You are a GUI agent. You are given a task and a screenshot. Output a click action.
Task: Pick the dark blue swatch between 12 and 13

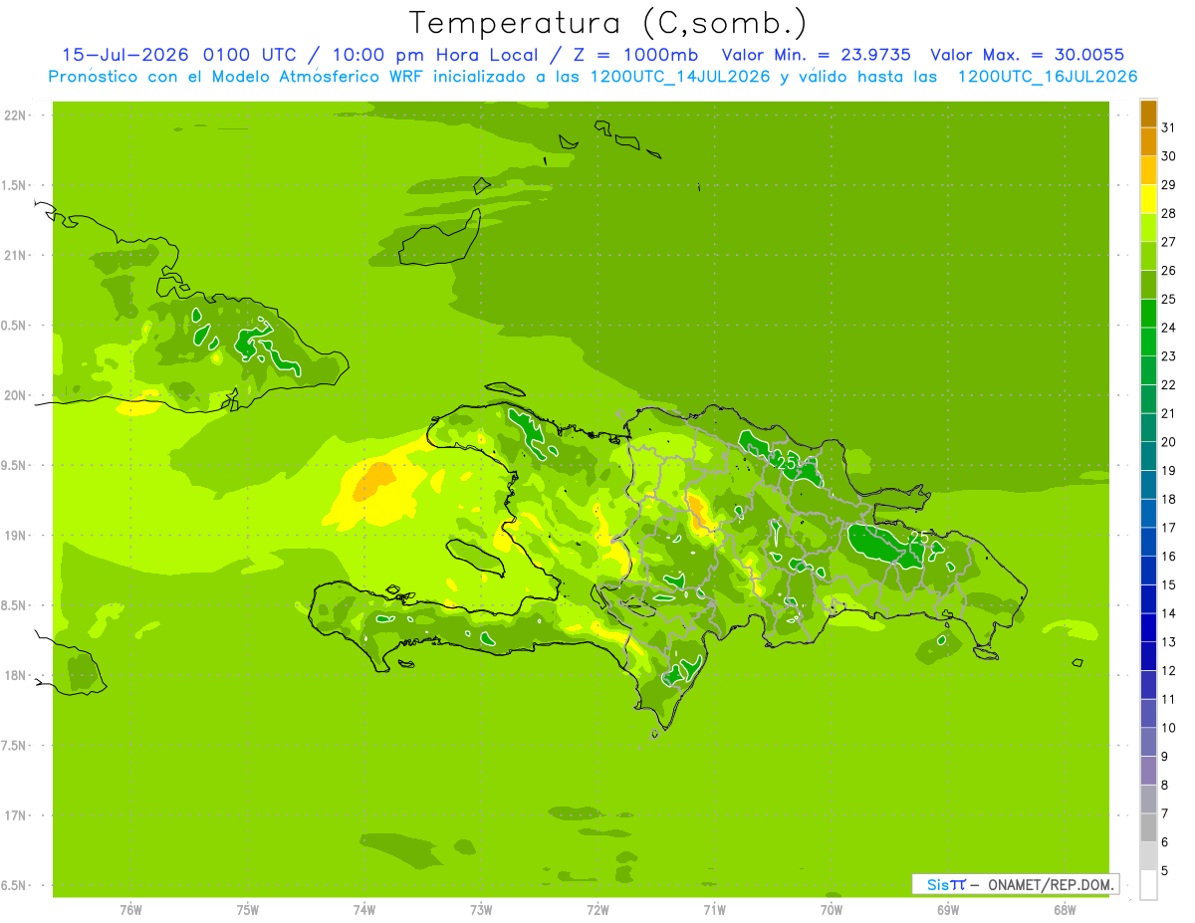(x=1148, y=656)
